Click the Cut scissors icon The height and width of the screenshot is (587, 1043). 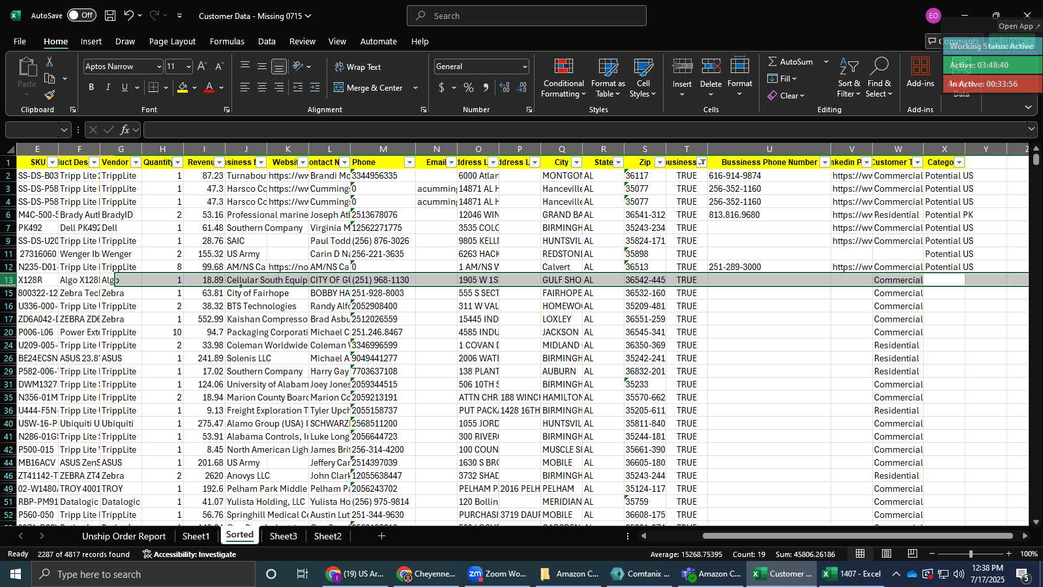coord(50,61)
